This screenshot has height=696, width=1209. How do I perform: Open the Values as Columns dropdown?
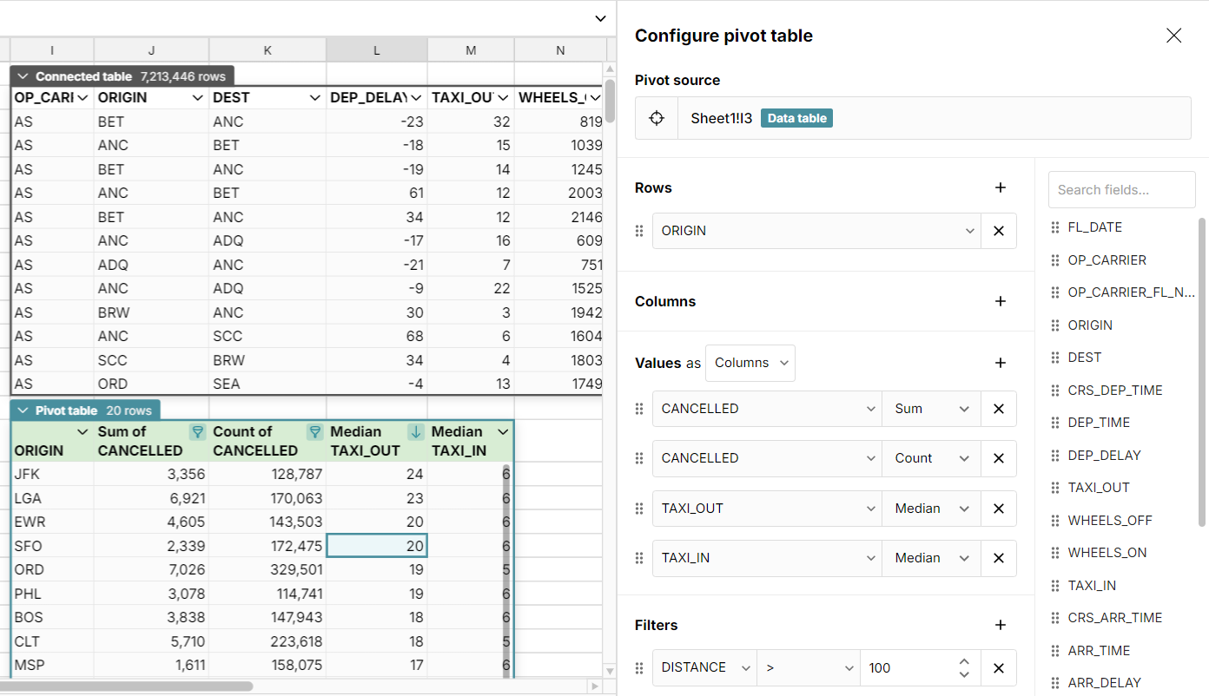[x=750, y=363]
